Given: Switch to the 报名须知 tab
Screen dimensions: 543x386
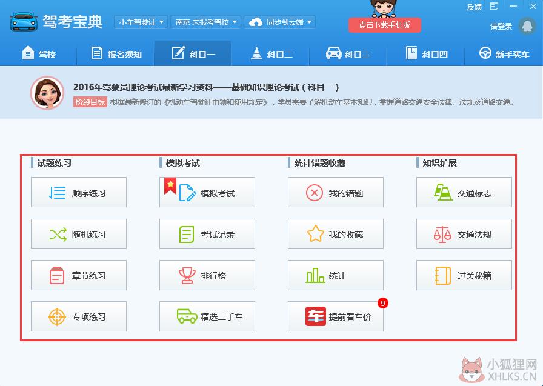Looking at the screenshot, I should click(x=116, y=54).
